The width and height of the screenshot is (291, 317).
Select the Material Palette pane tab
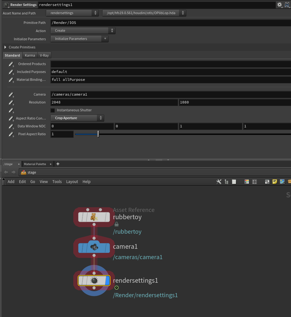click(x=35, y=164)
